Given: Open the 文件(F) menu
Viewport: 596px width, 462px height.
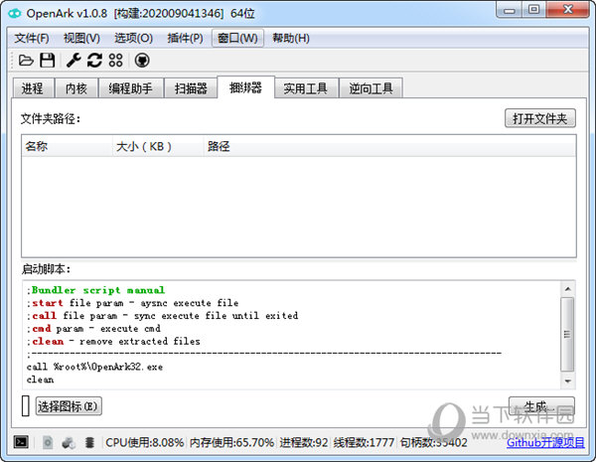Looking at the screenshot, I should (32, 38).
